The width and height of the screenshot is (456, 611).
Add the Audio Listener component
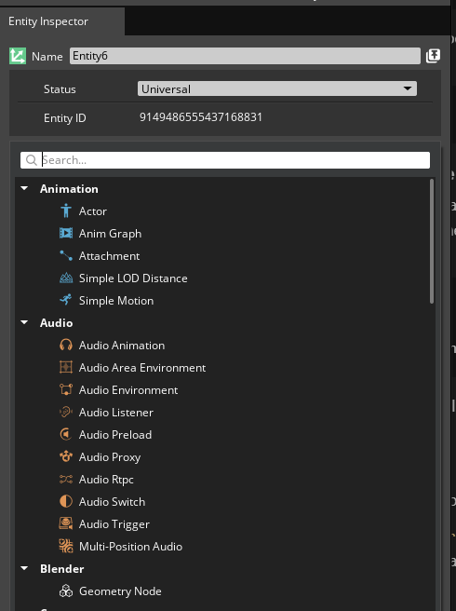coord(116,413)
